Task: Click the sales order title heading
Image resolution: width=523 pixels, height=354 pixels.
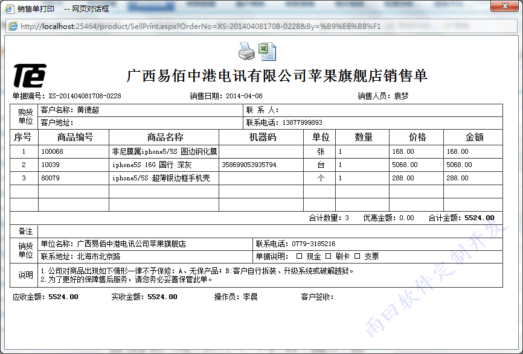Action: click(x=277, y=76)
